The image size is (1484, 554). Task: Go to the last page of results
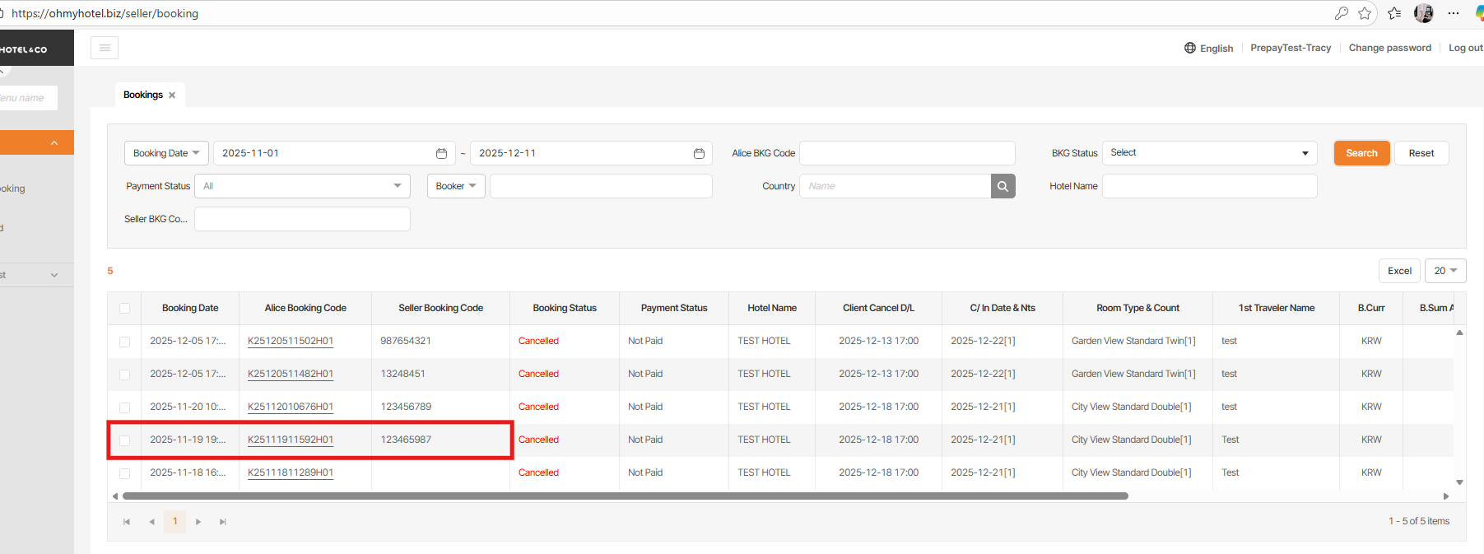(222, 522)
